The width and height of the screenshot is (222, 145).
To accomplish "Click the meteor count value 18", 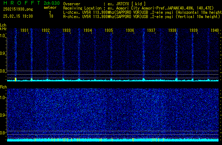I will (x=51, y=16).
